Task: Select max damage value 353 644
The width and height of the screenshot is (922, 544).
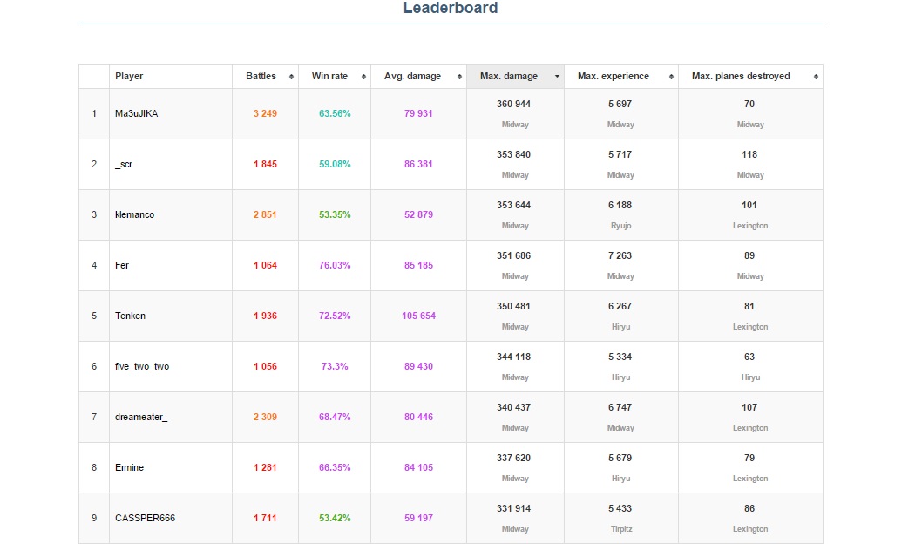Action: pos(513,205)
